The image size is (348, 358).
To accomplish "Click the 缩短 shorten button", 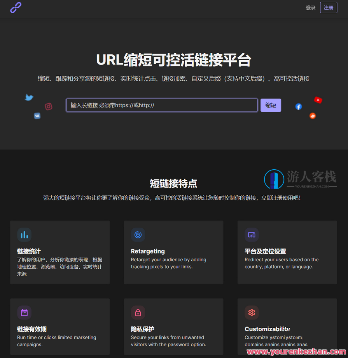I will tap(271, 105).
